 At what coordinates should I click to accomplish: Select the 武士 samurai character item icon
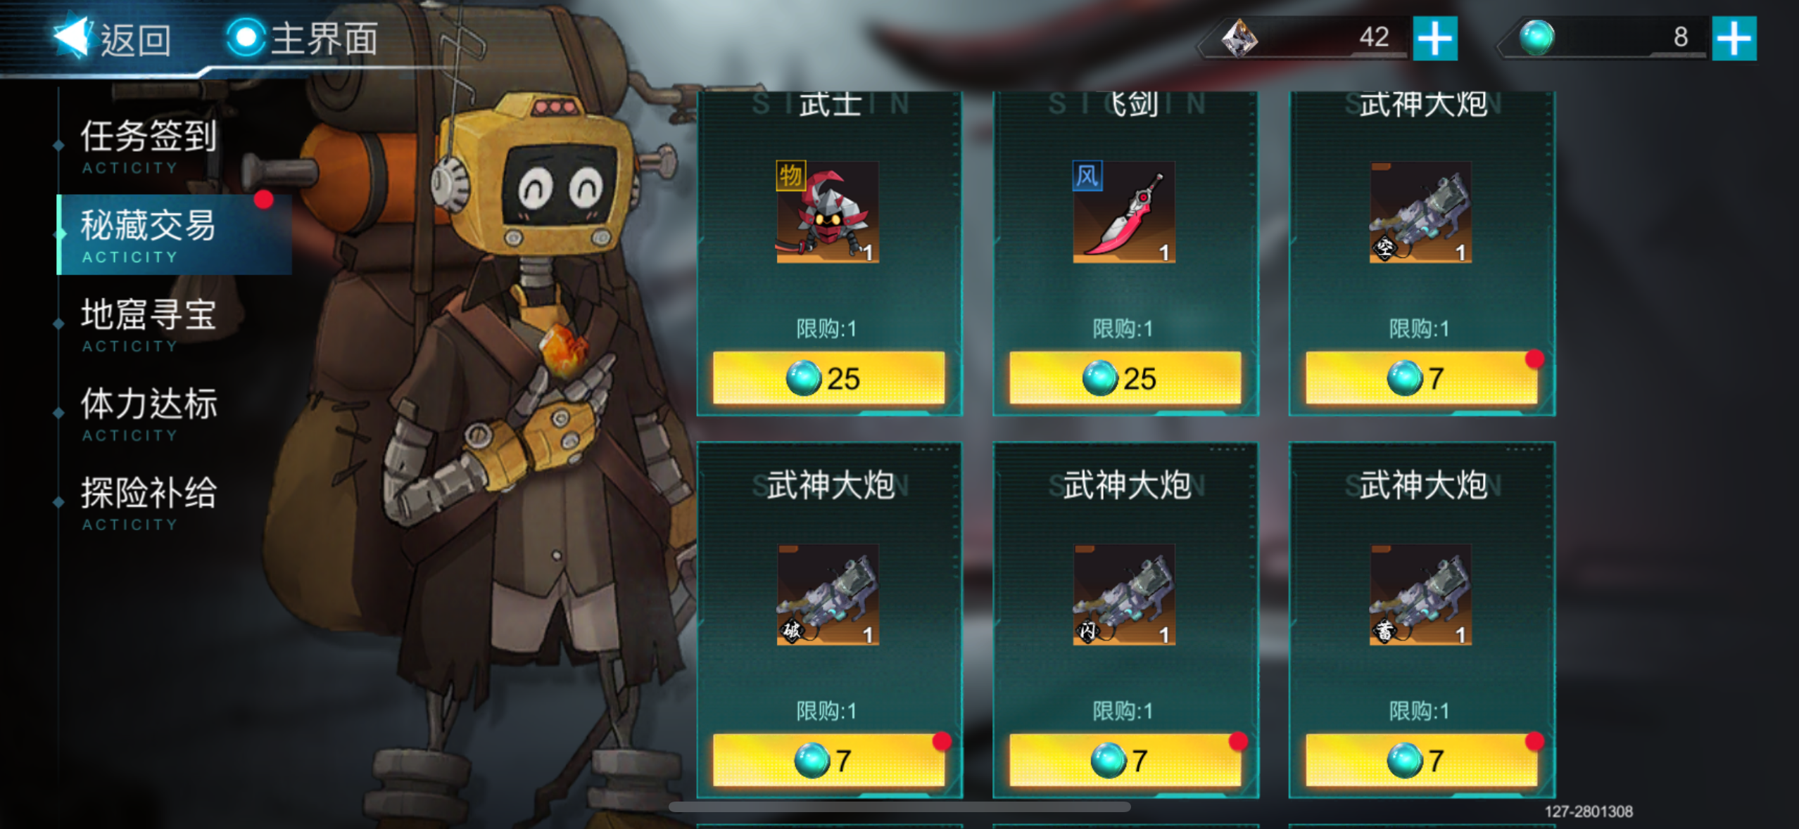click(828, 212)
